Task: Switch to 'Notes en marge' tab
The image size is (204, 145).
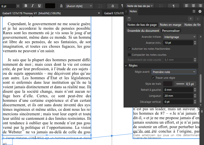Action: [170, 25]
